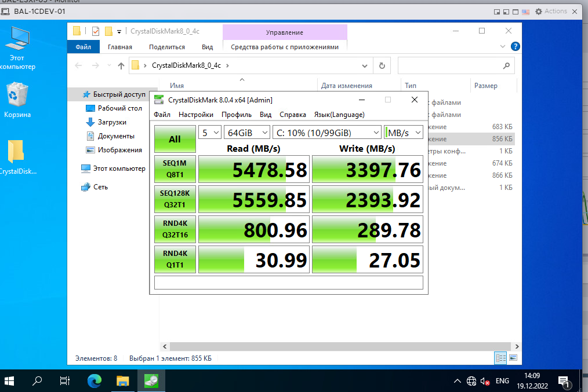The width and height of the screenshot is (588, 392).
Task: Open the Файл tab in Explorer
Action: (84, 47)
